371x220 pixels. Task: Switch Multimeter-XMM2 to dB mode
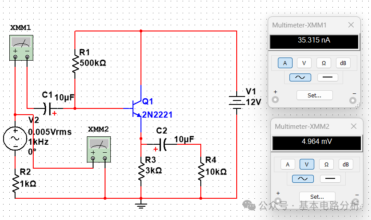[x=346, y=165]
